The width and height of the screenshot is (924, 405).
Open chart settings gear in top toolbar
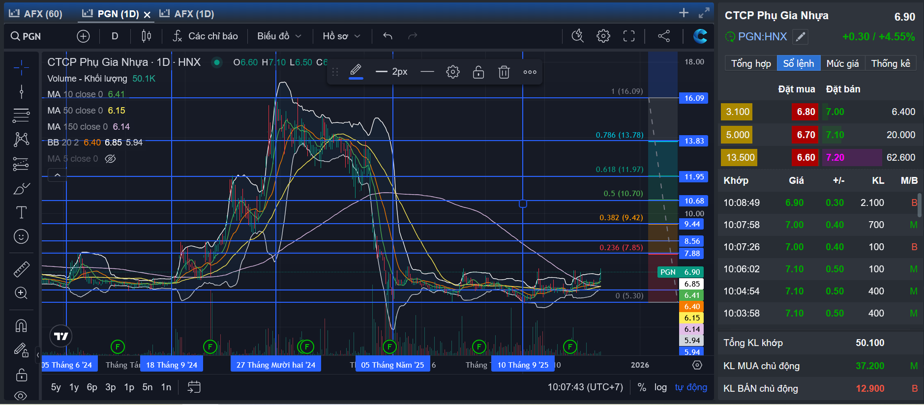[x=603, y=36]
